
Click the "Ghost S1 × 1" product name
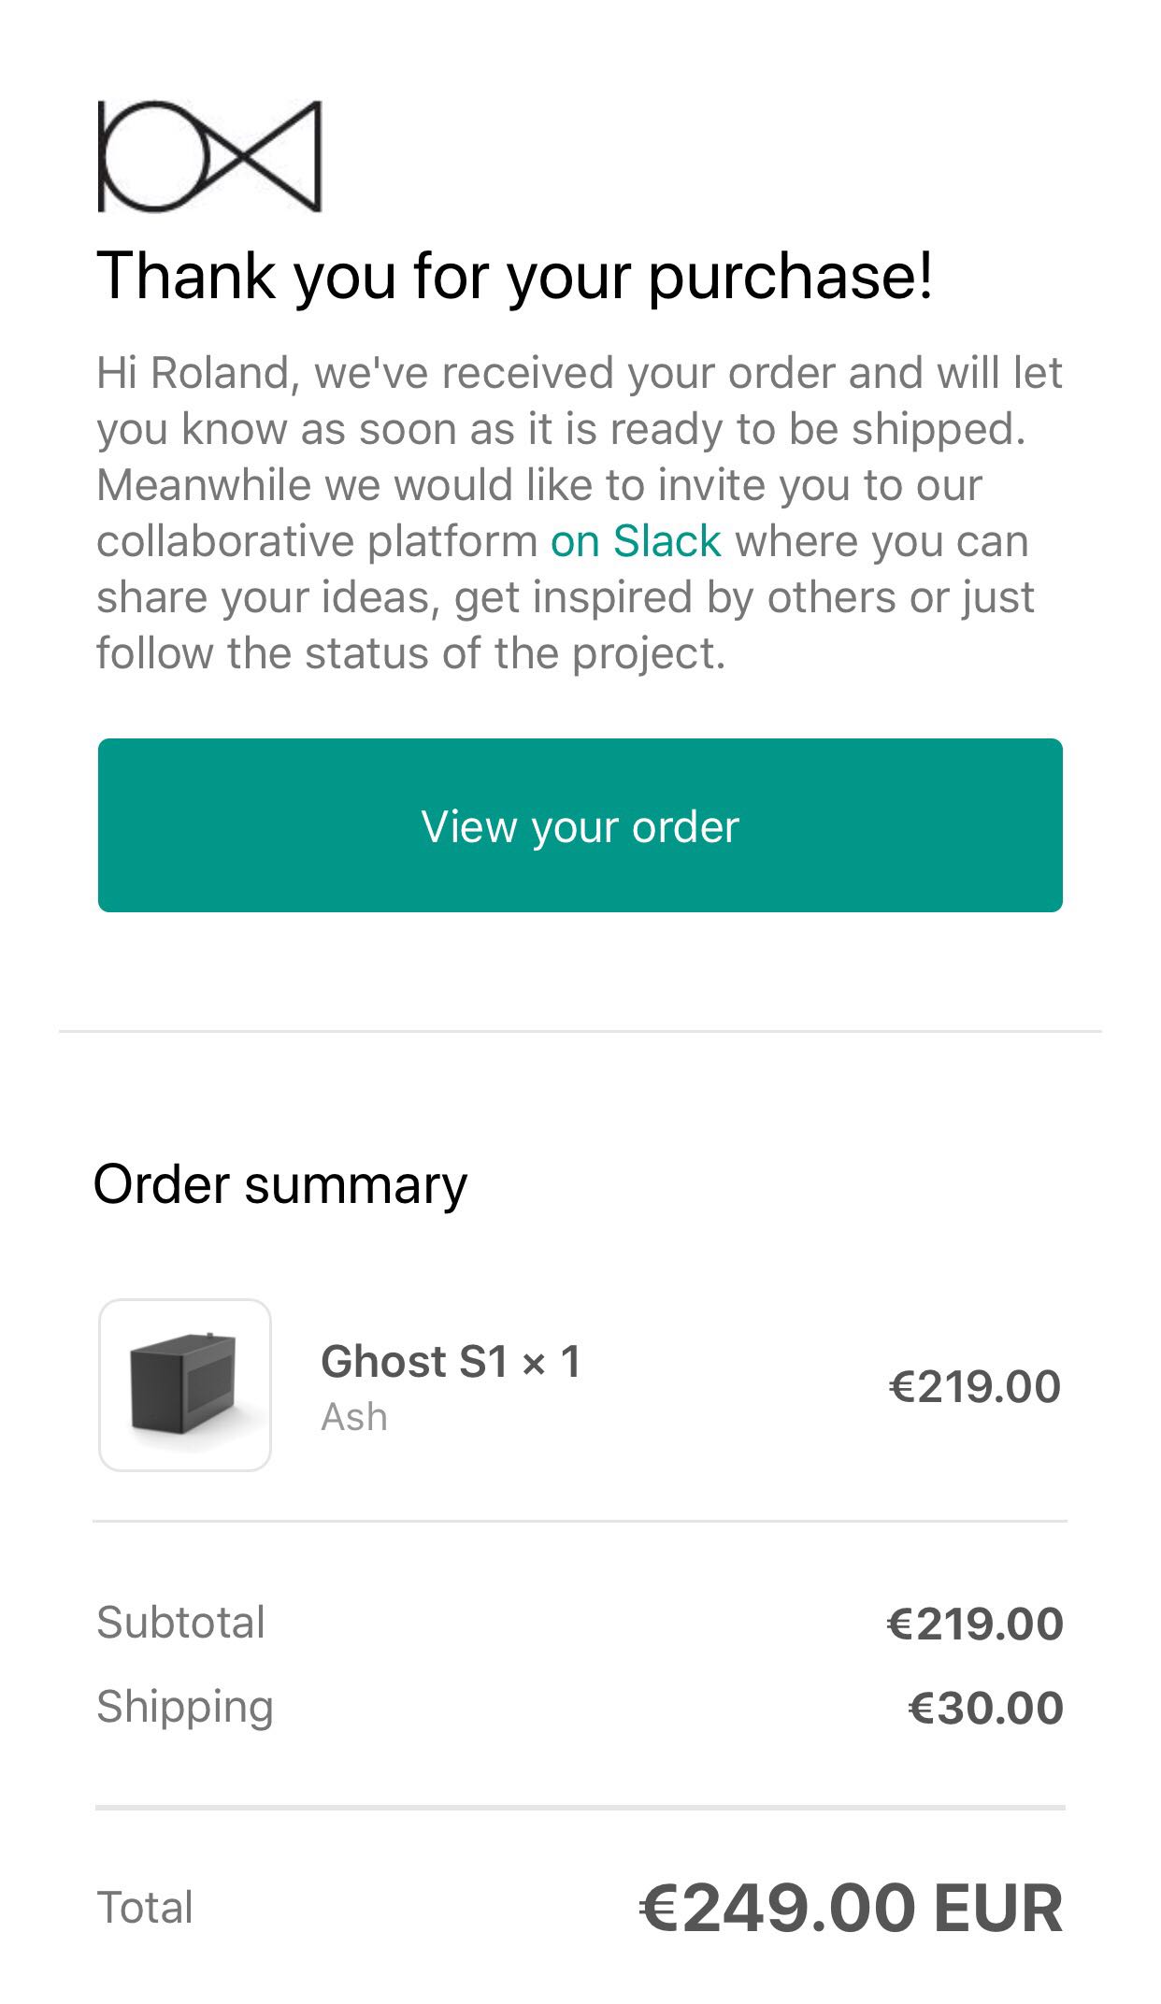451,1361
